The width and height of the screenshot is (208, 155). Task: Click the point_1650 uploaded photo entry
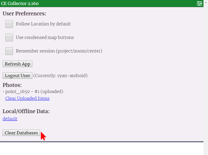pos(34,91)
